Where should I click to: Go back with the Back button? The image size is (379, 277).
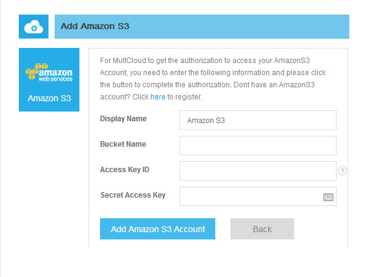click(x=262, y=229)
